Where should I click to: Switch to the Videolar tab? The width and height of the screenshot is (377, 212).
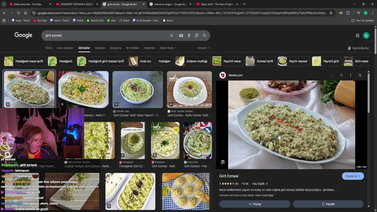pyautogui.click(x=100, y=48)
